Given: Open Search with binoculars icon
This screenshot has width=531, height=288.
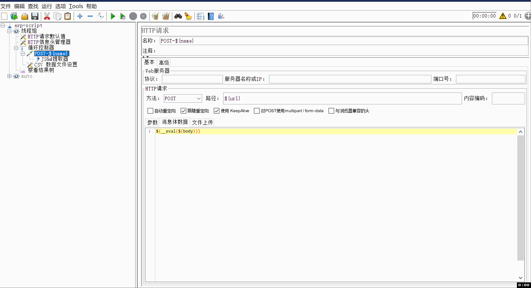Looking at the screenshot, I should point(178,16).
